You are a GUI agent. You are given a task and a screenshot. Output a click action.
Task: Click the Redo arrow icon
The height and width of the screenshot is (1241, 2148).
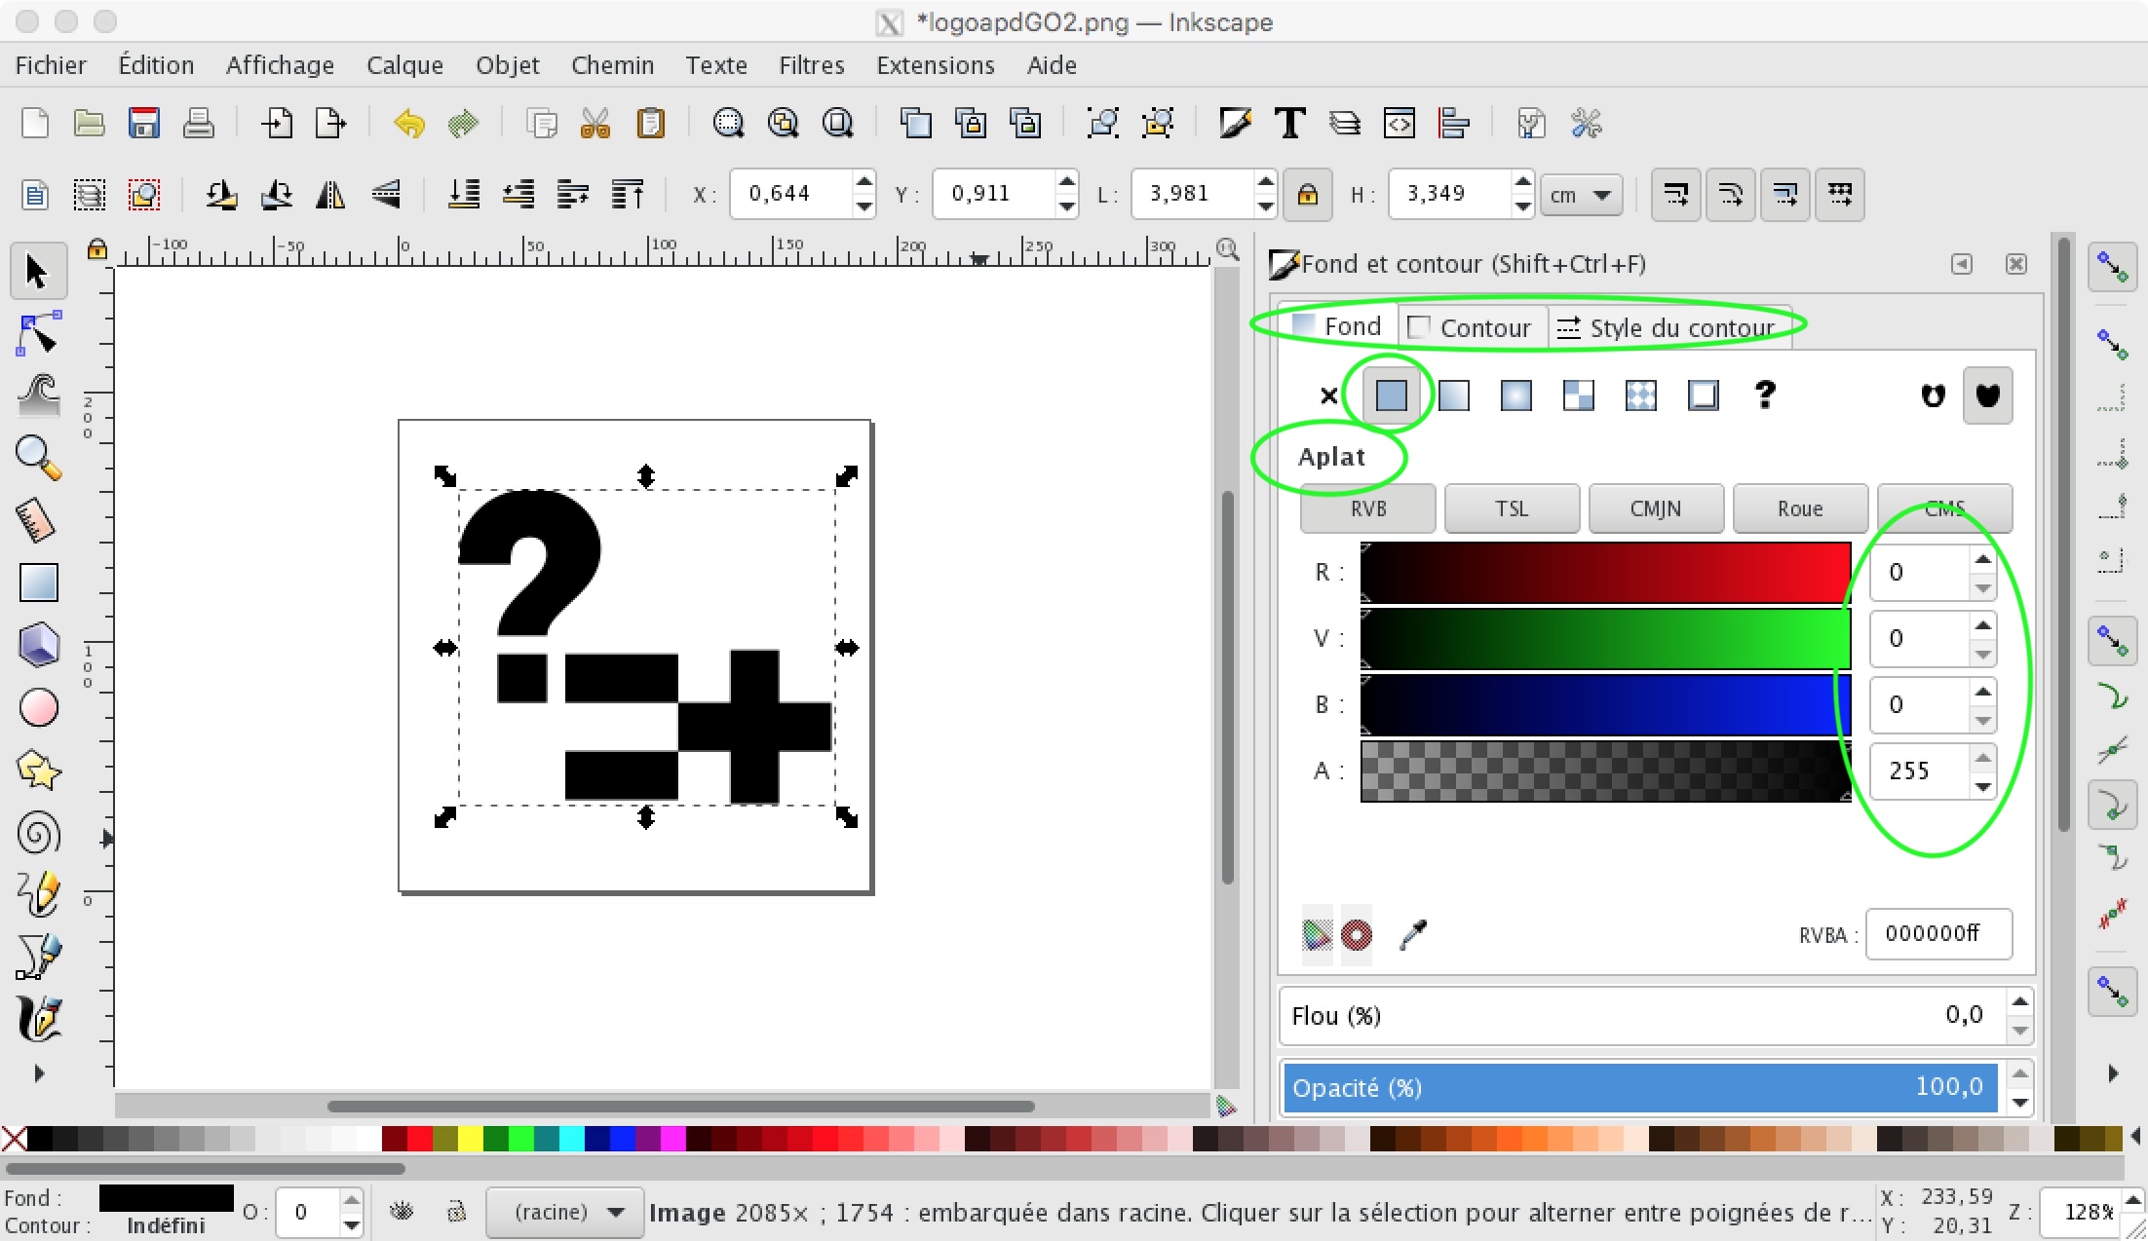point(464,124)
